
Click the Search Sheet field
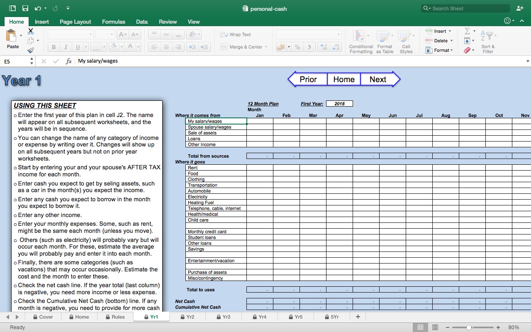click(465, 8)
